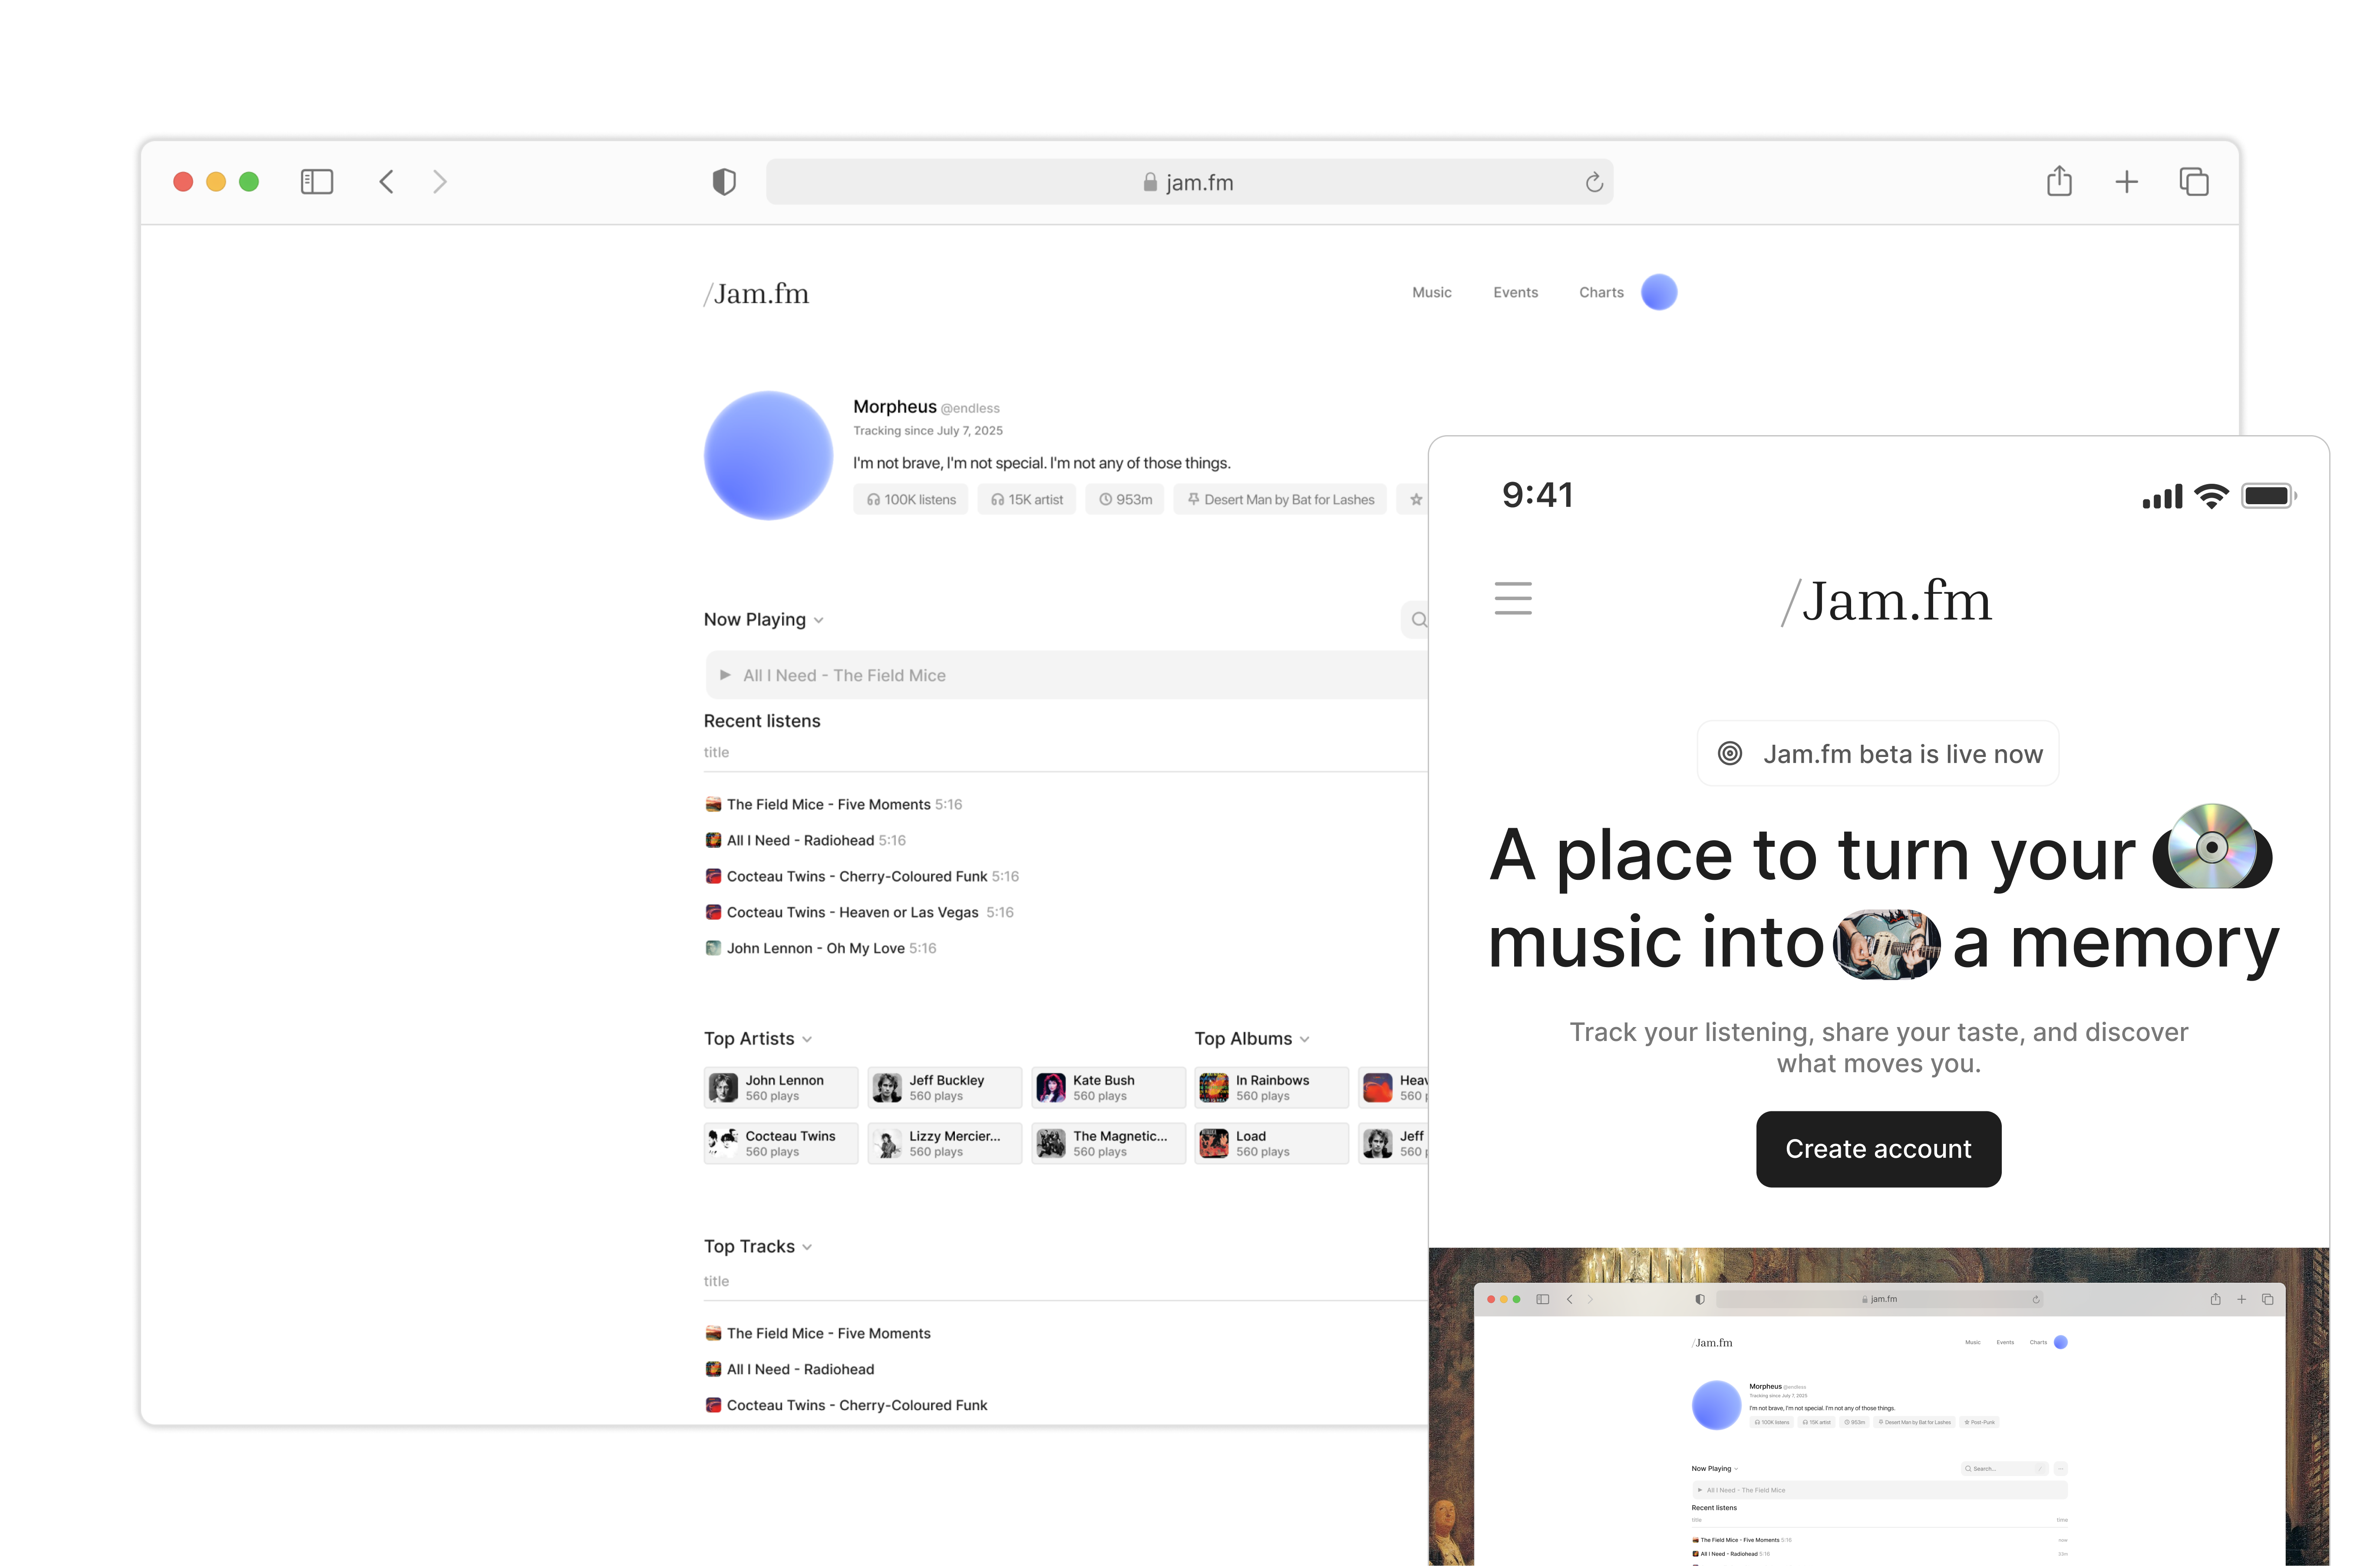The width and height of the screenshot is (2380, 1566).
Task: Click the cellular signal bars icon
Action: click(2162, 496)
